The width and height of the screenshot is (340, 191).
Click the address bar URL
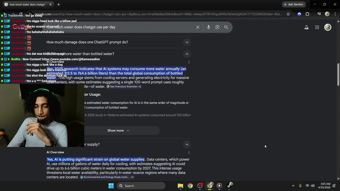coord(158,14)
